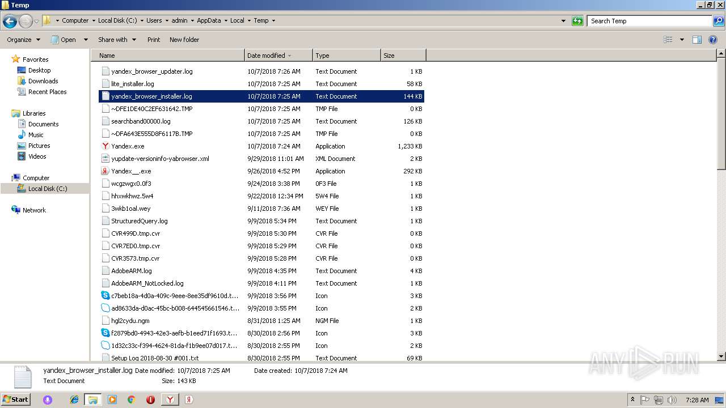Expand the Share with dropdown
726x408 pixels.
117,40
